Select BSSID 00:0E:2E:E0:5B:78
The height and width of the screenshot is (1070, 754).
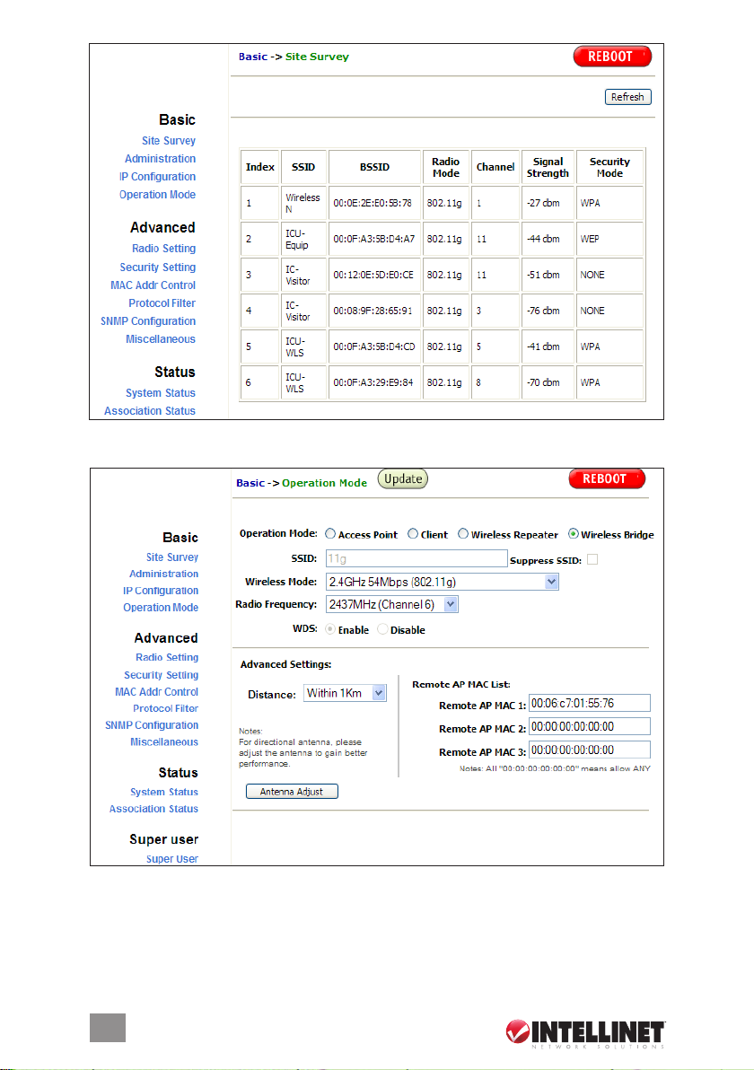374,204
